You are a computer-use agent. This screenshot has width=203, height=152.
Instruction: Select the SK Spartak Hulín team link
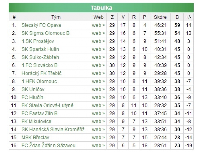[x=40, y=49]
